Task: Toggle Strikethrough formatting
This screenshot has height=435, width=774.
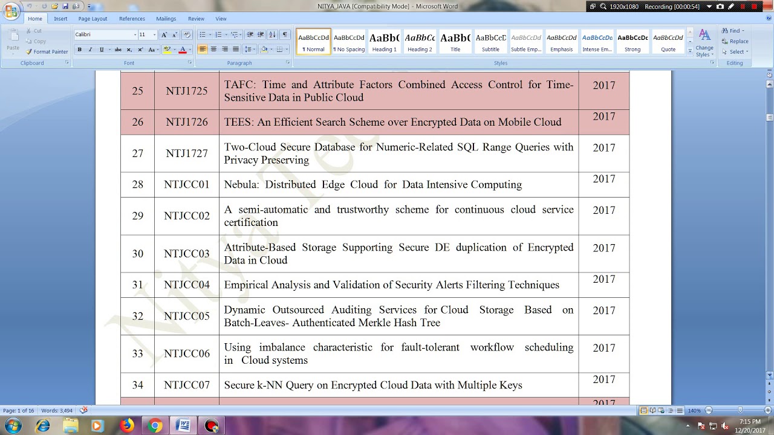Action: tap(118, 50)
